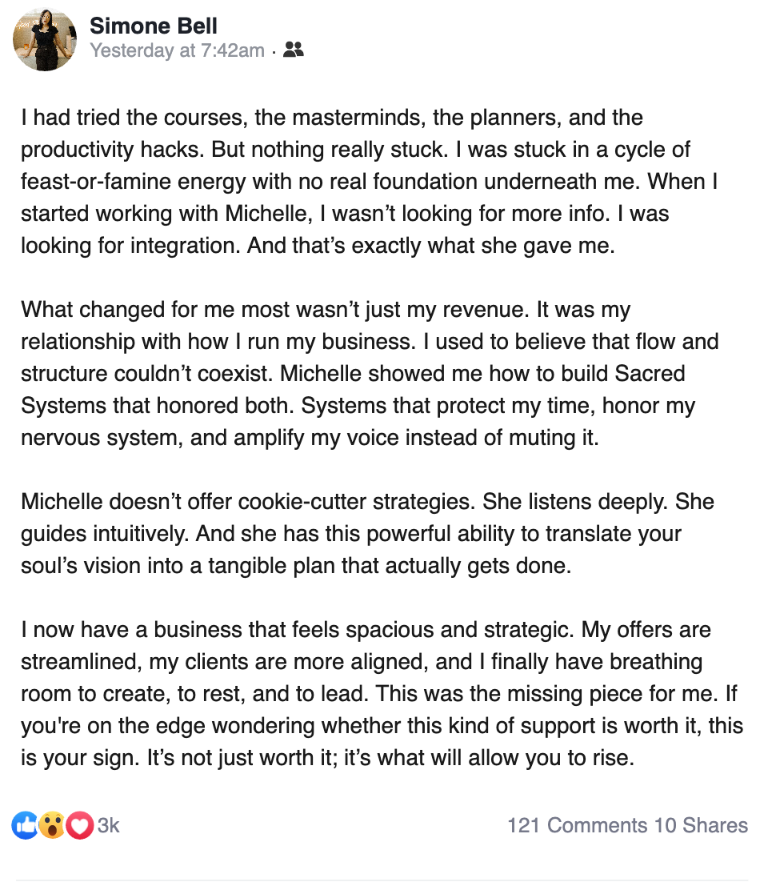Click the paragraph beginning 'I now have'
This screenshot has width=768, height=882.
[382, 694]
